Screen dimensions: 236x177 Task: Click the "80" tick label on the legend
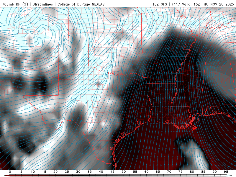coord(192,172)
